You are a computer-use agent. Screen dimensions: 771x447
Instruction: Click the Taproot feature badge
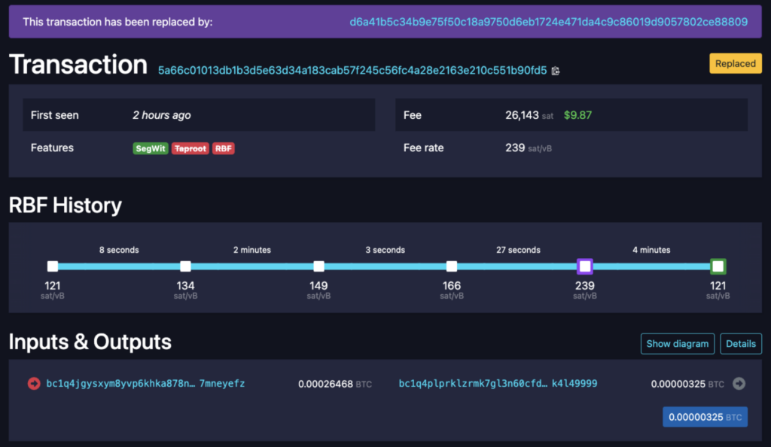[190, 148]
